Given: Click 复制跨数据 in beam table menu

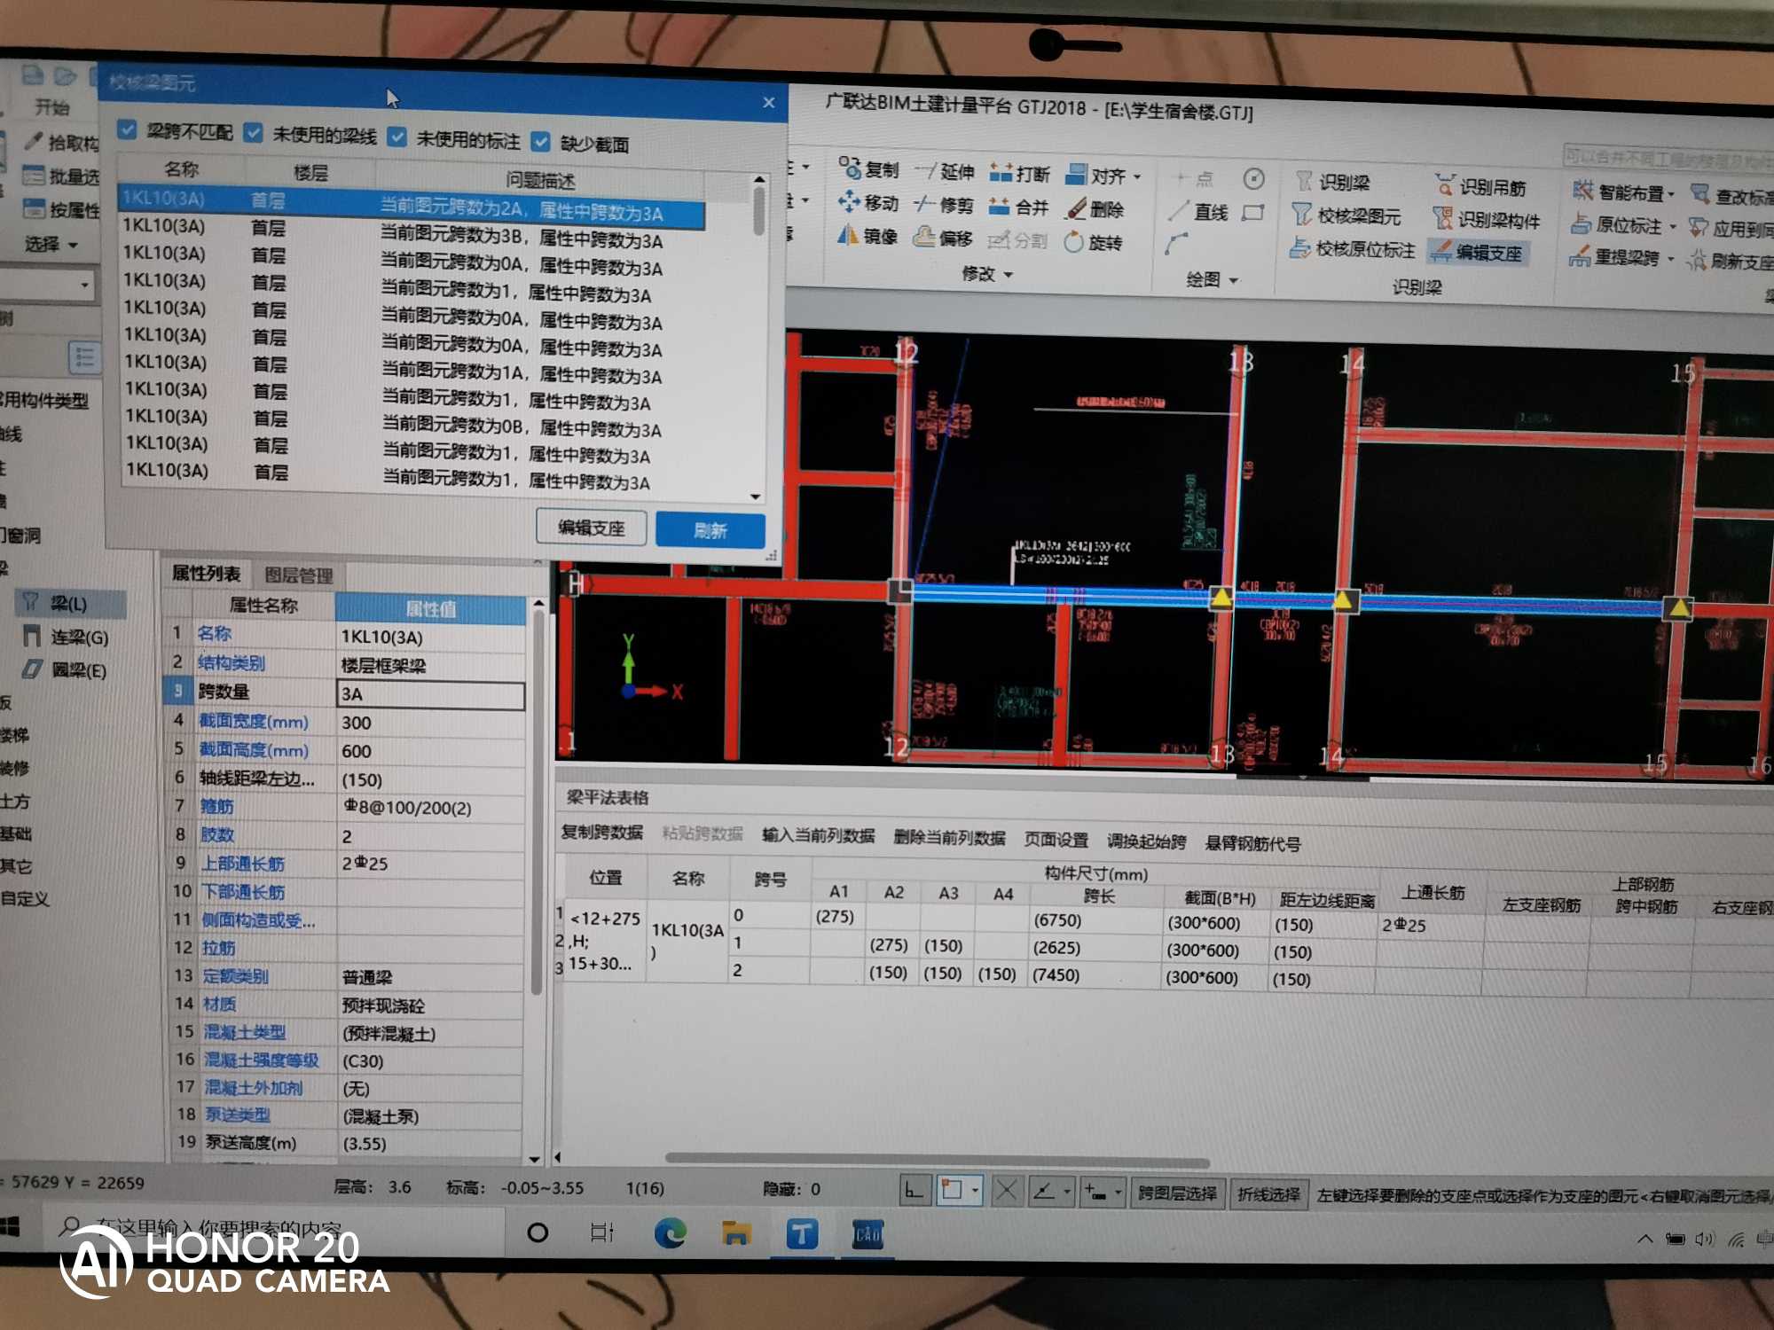Looking at the screenshot, I should coord(602,832).
